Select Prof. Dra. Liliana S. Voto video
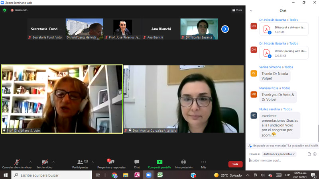This screenshot has width=319, height=179. pyautogui.click(x=62, y=99)
